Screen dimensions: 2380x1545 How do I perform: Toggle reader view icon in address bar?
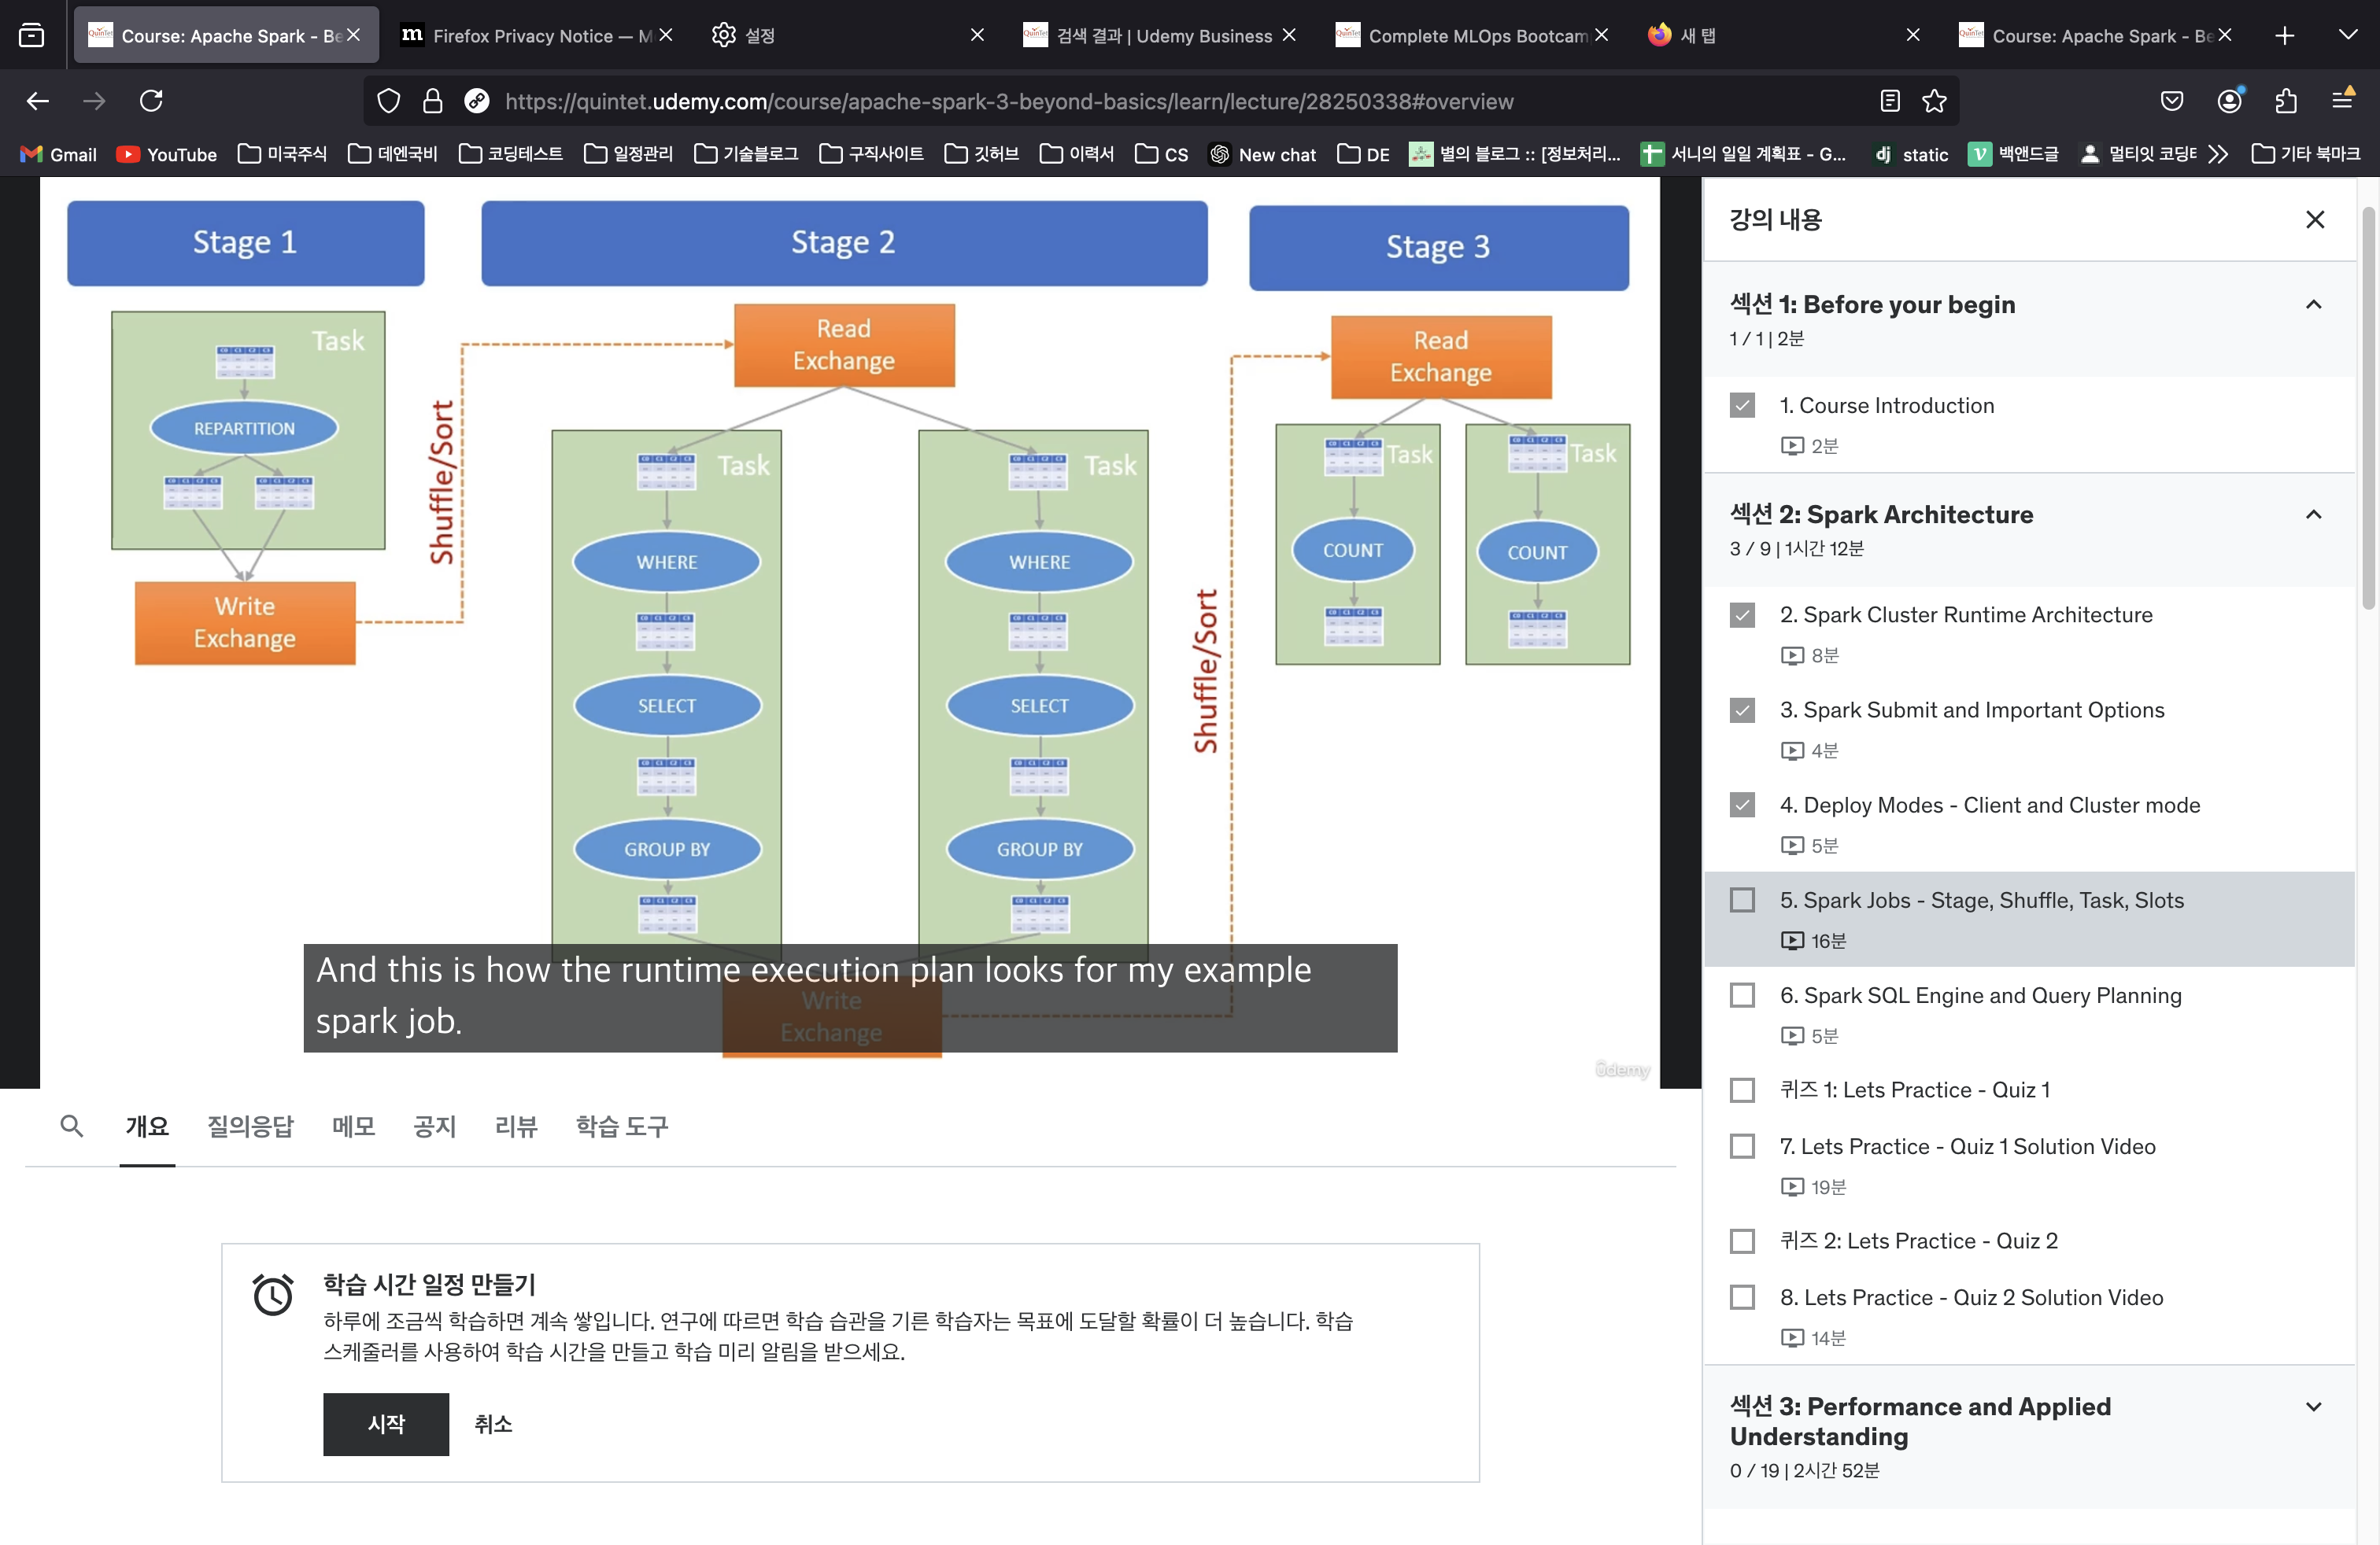(1889, 101)
